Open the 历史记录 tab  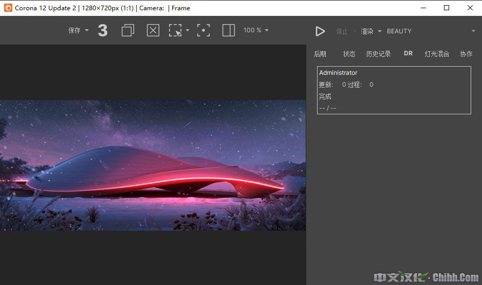(x=378, y=54)
